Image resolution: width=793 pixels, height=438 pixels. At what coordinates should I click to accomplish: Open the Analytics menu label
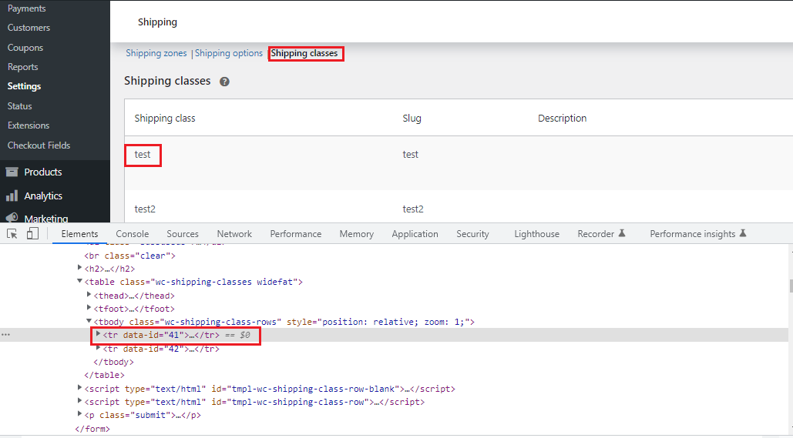(x=43, y=196)
